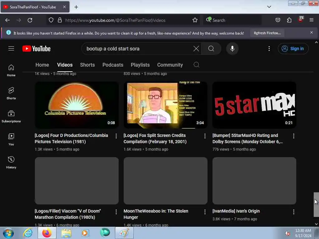Screen dimensions: 319x239
Task: Open 5StarMaxHD Rating and Dolby Screens title
Action: [248, 138]
